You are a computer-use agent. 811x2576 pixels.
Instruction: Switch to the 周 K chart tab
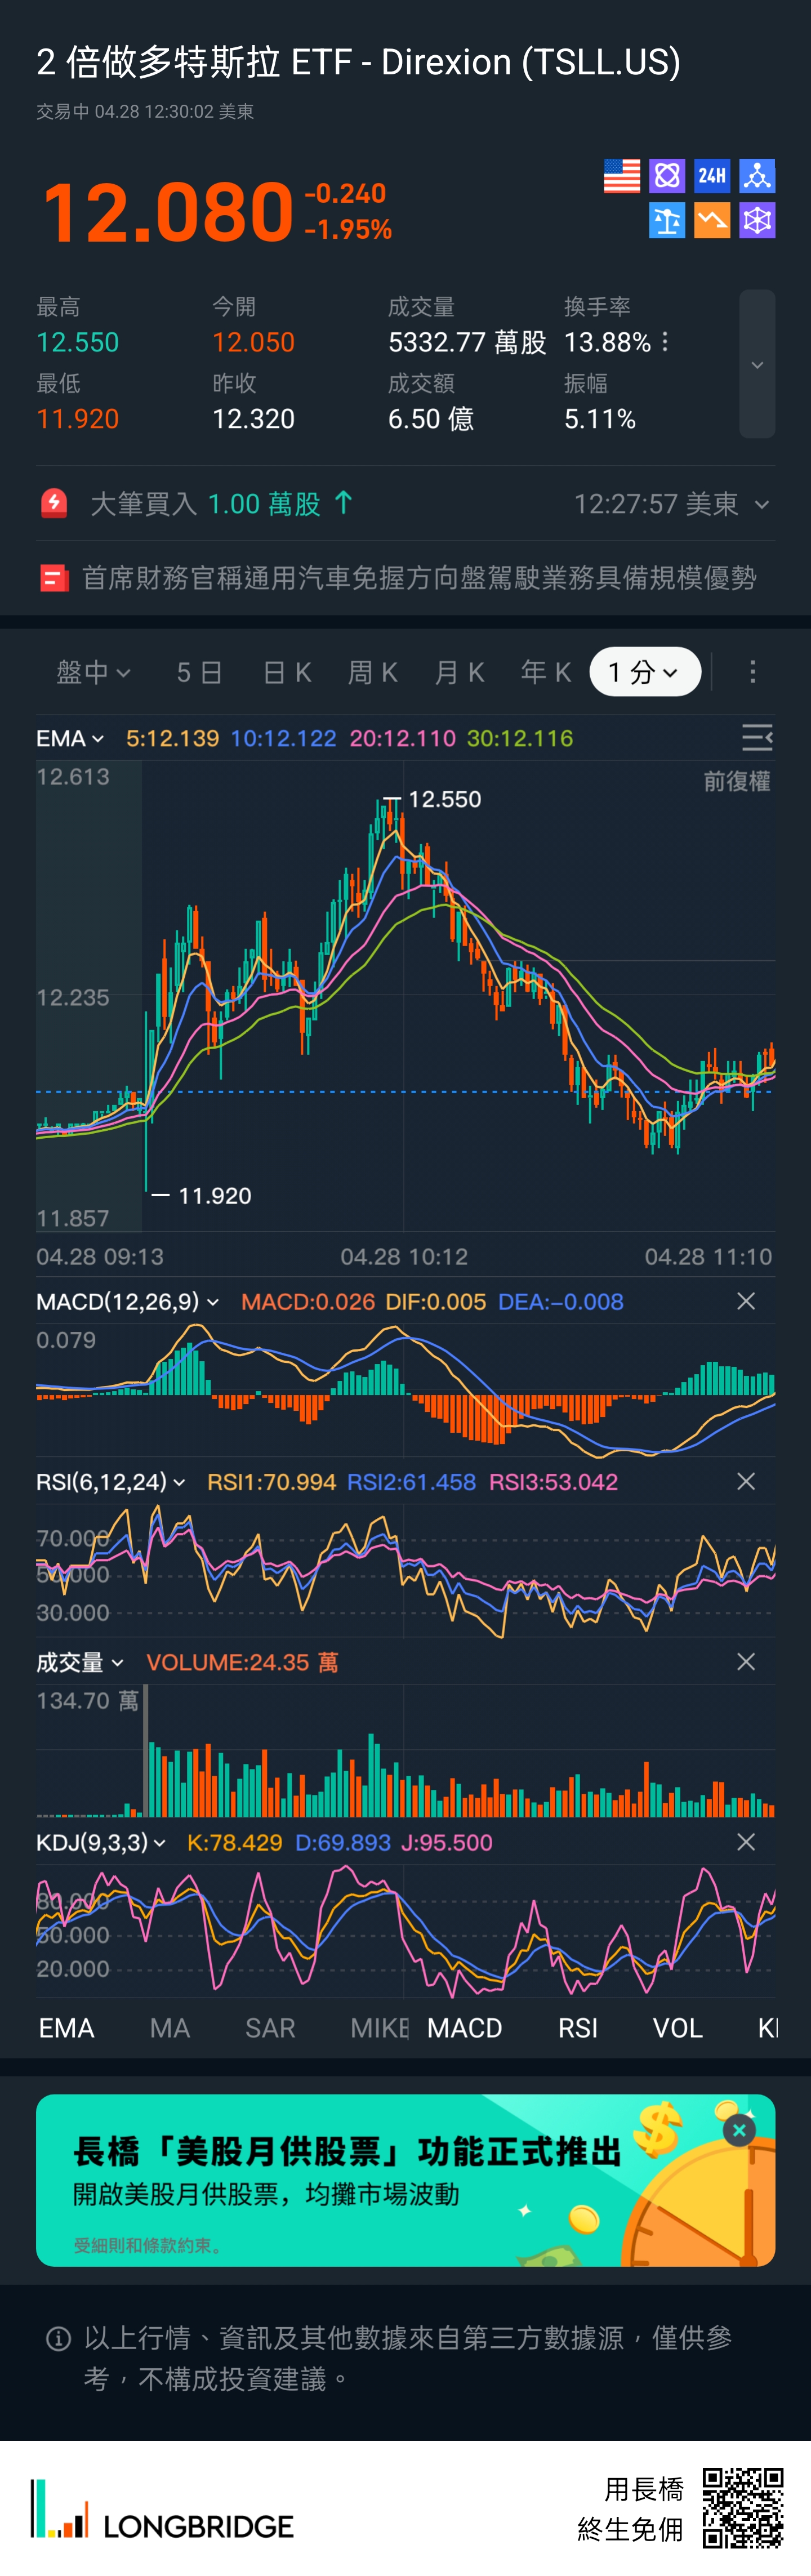click(x=373, y=672)
